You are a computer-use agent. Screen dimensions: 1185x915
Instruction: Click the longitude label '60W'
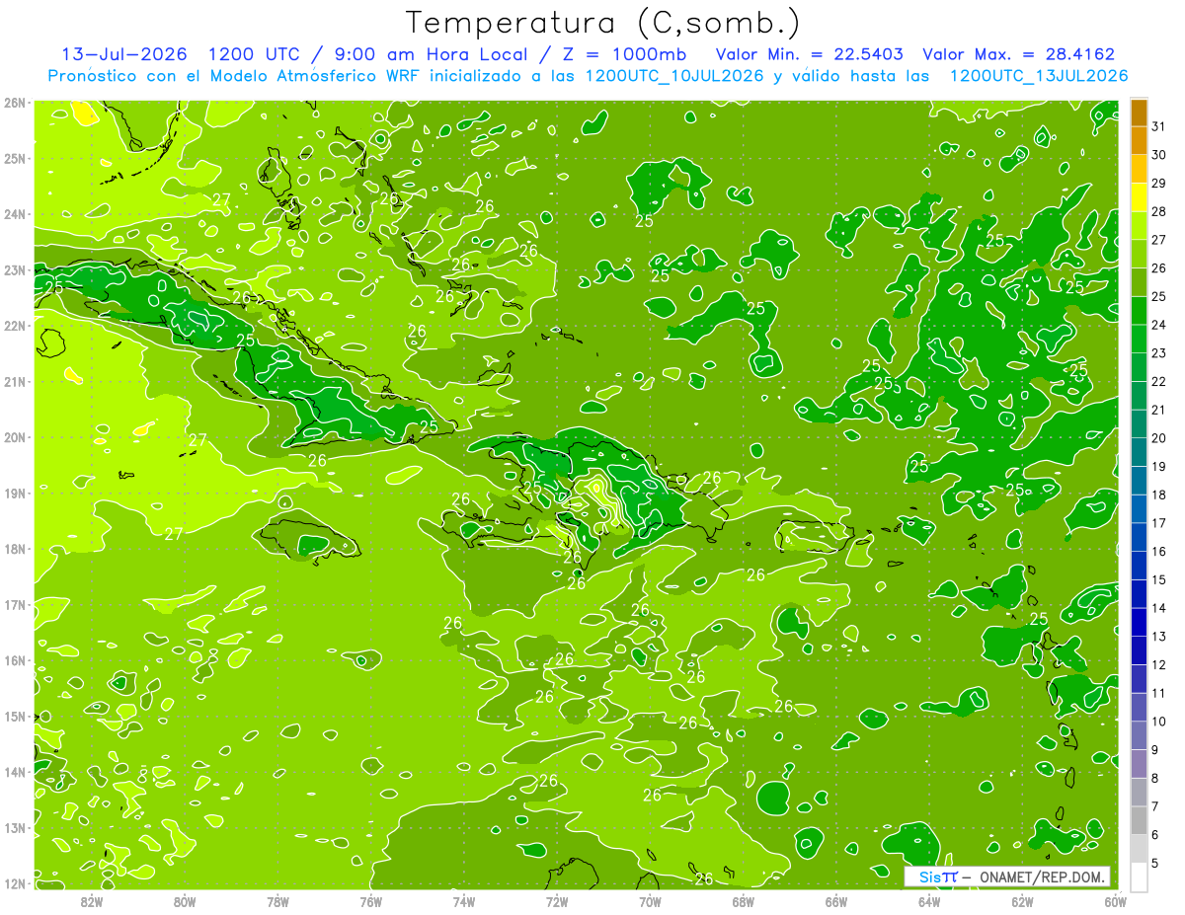click(x=1115, y=901)
